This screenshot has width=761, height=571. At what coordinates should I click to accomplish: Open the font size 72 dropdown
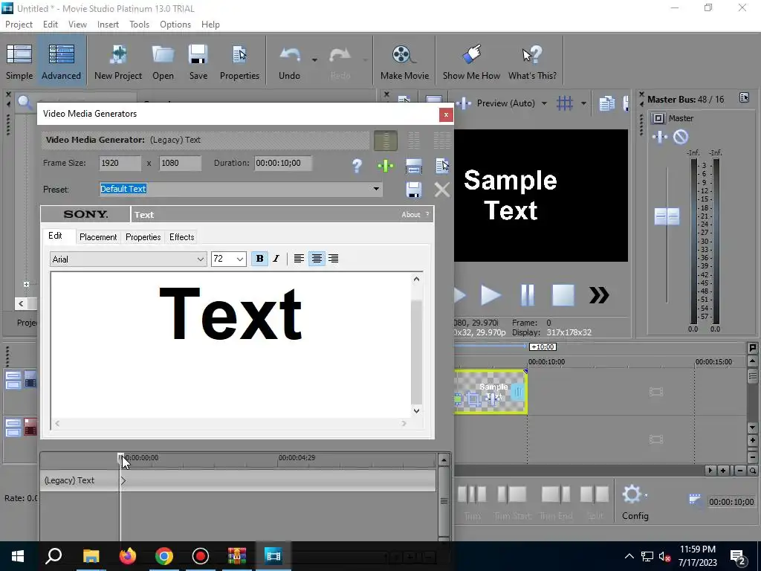pyautogui.click(x=240, y=259)
